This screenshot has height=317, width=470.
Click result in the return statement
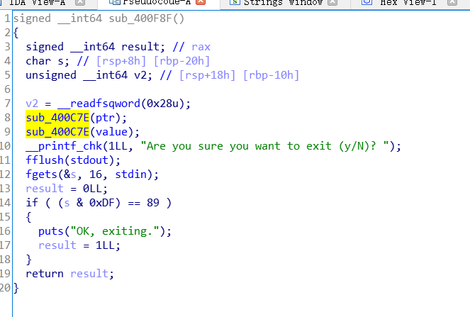(x=89, y=274)
